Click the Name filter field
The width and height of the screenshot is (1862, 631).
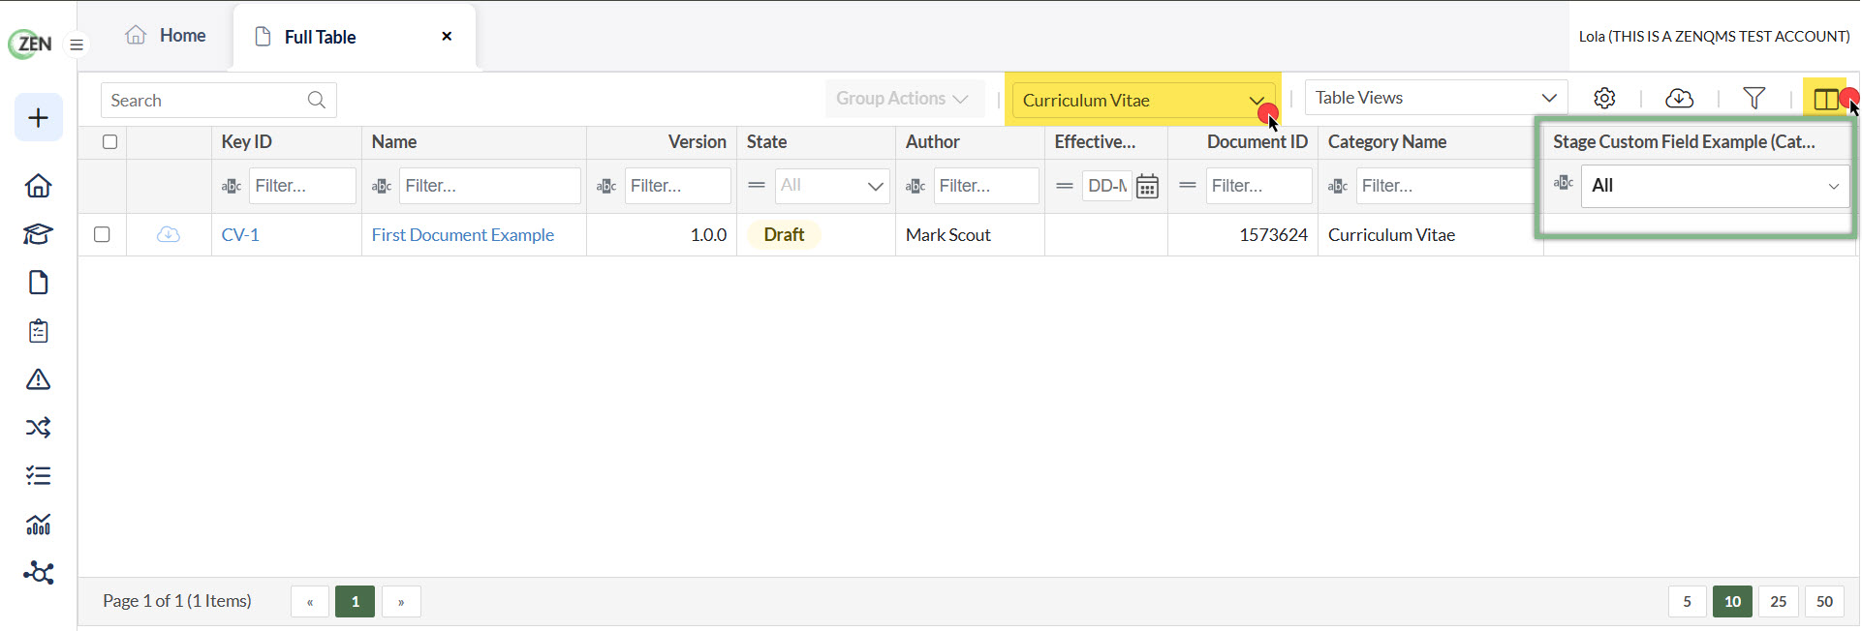[x=490, y=186]
